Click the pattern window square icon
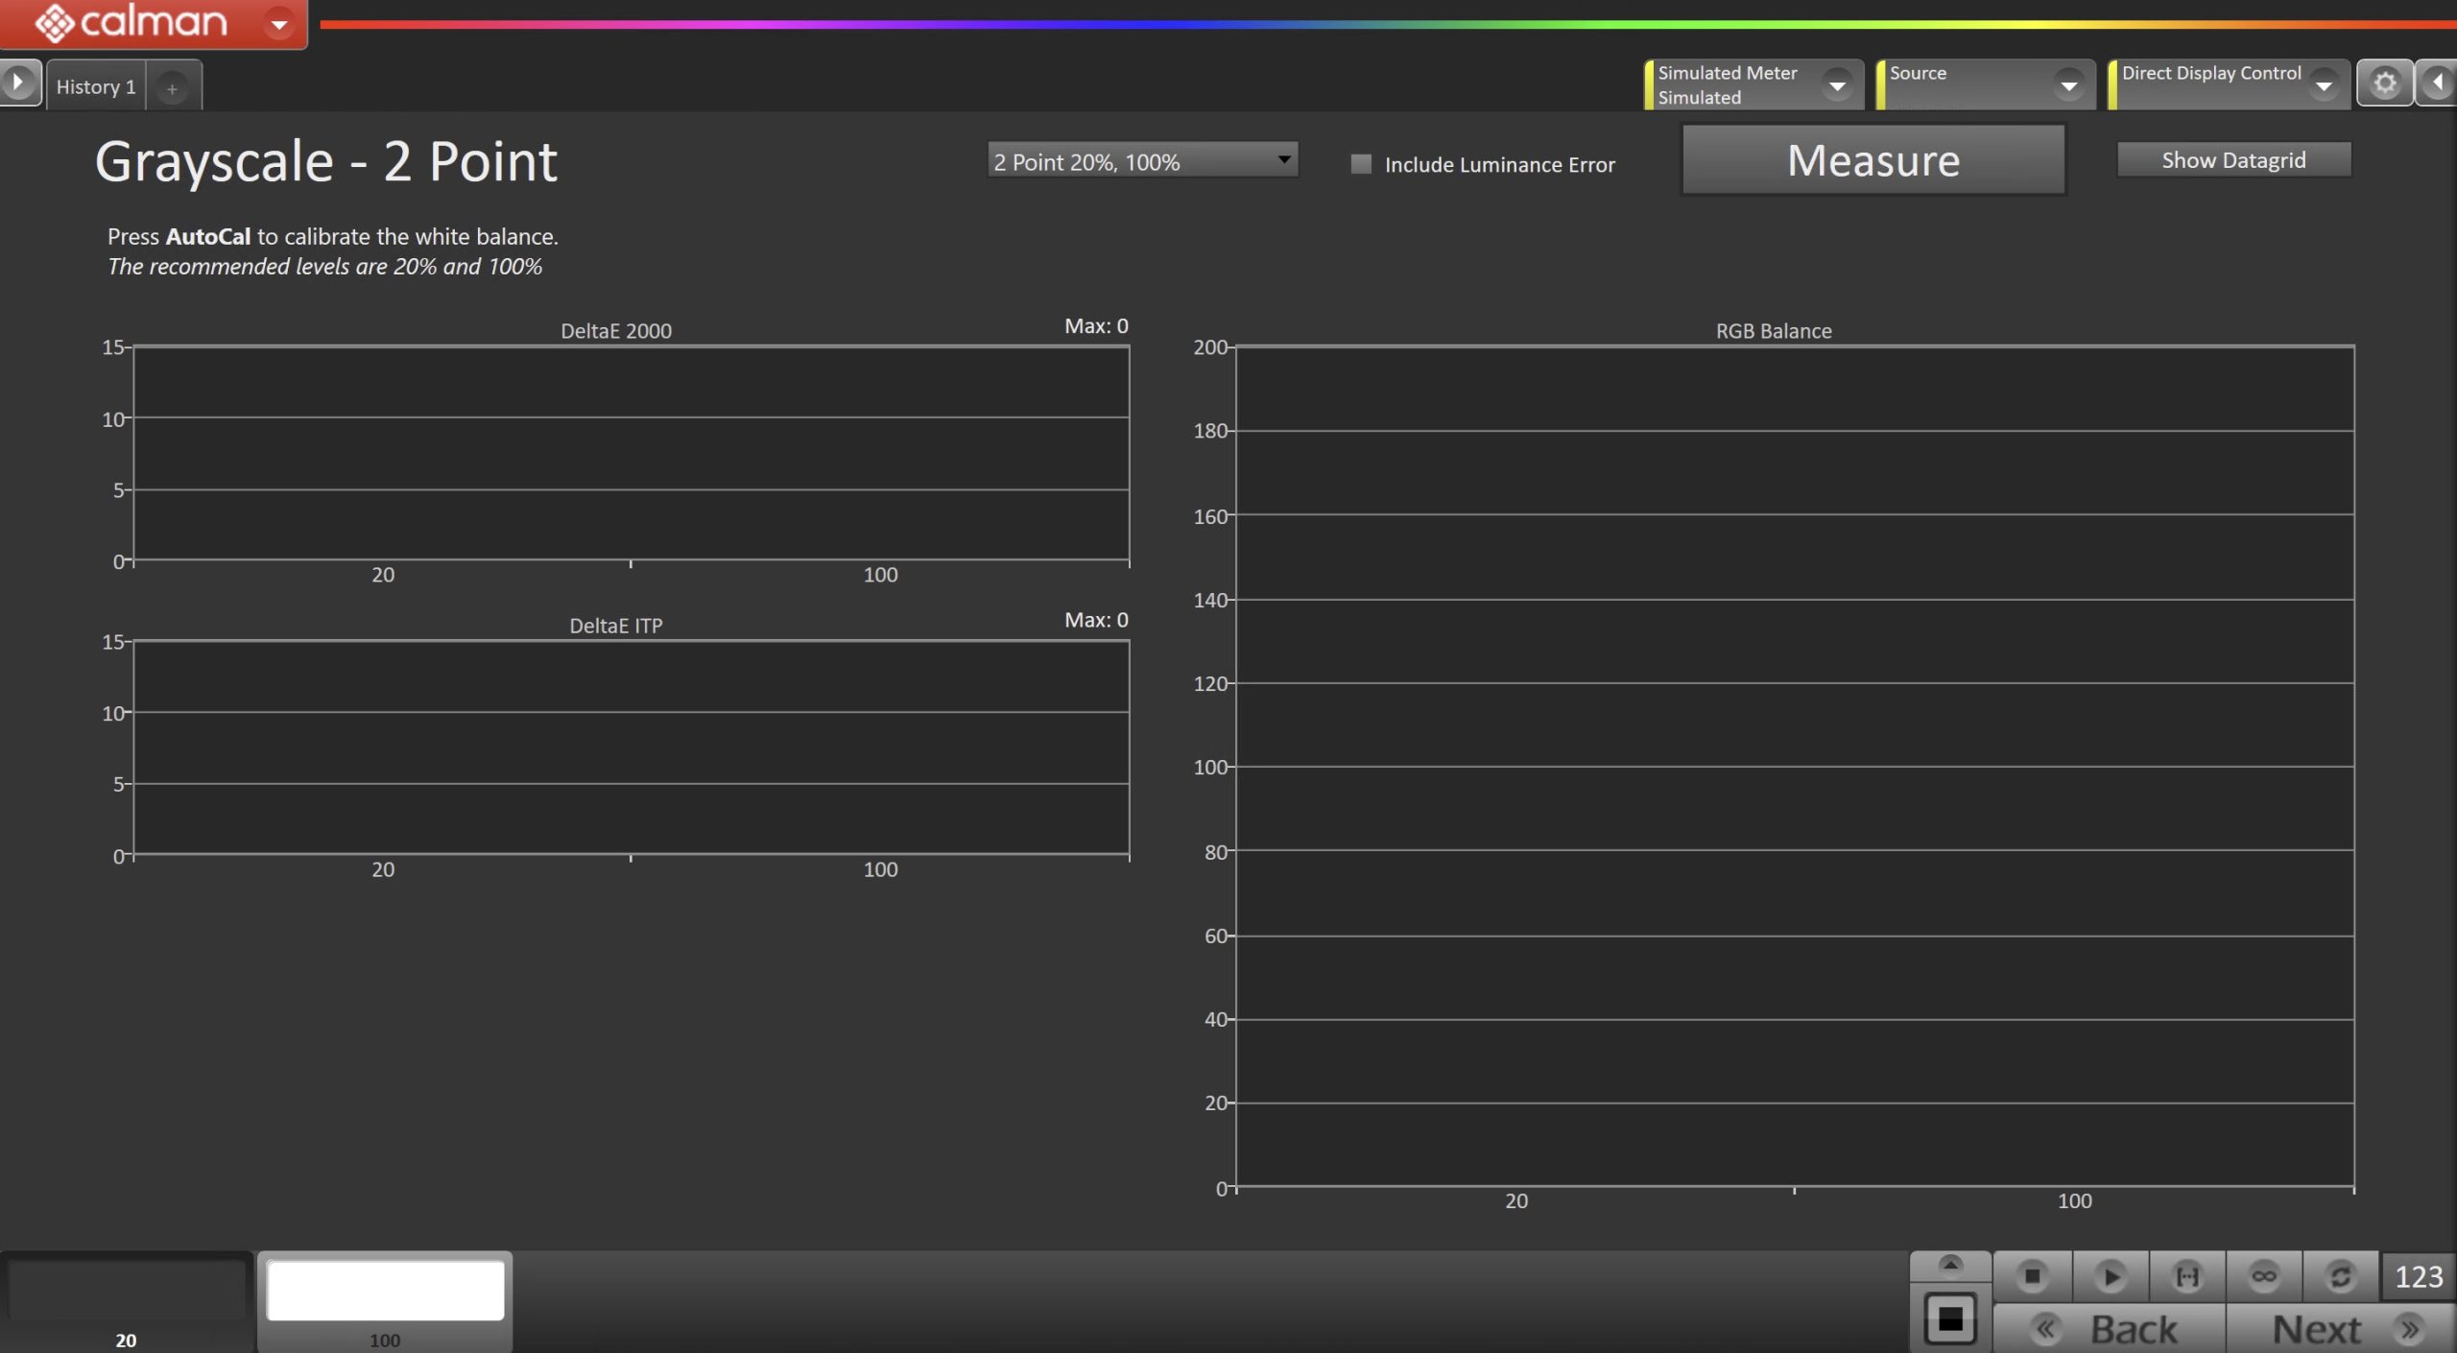2457x1353 pixels. 1949,1319
